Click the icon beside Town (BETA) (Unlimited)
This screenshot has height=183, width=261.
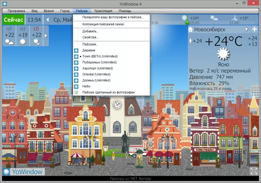76,56
